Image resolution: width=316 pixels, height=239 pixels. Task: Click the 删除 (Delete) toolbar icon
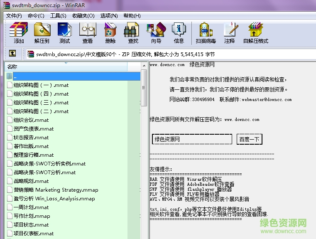110,32
